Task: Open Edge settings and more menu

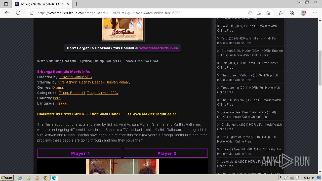Action: tap(315, 13)
